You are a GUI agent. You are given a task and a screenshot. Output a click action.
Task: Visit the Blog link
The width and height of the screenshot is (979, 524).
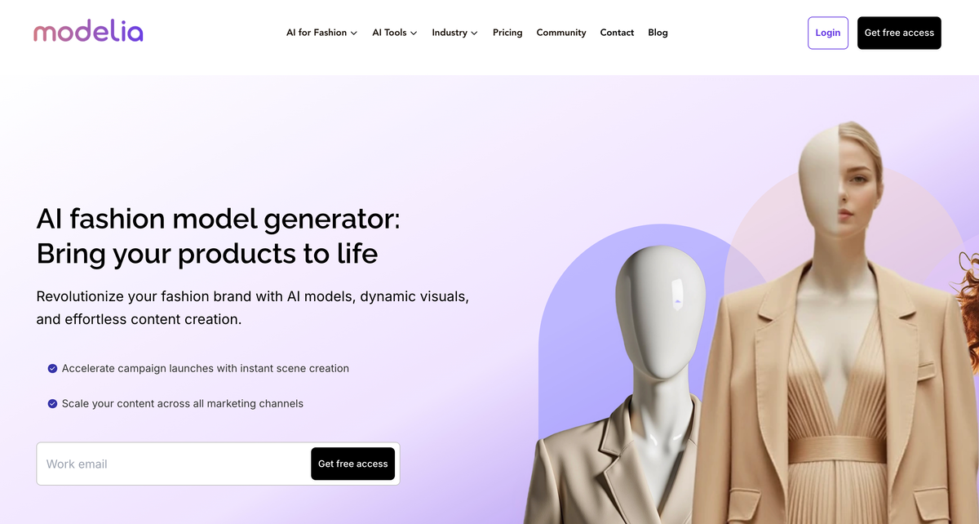click(x=658, y=33)
